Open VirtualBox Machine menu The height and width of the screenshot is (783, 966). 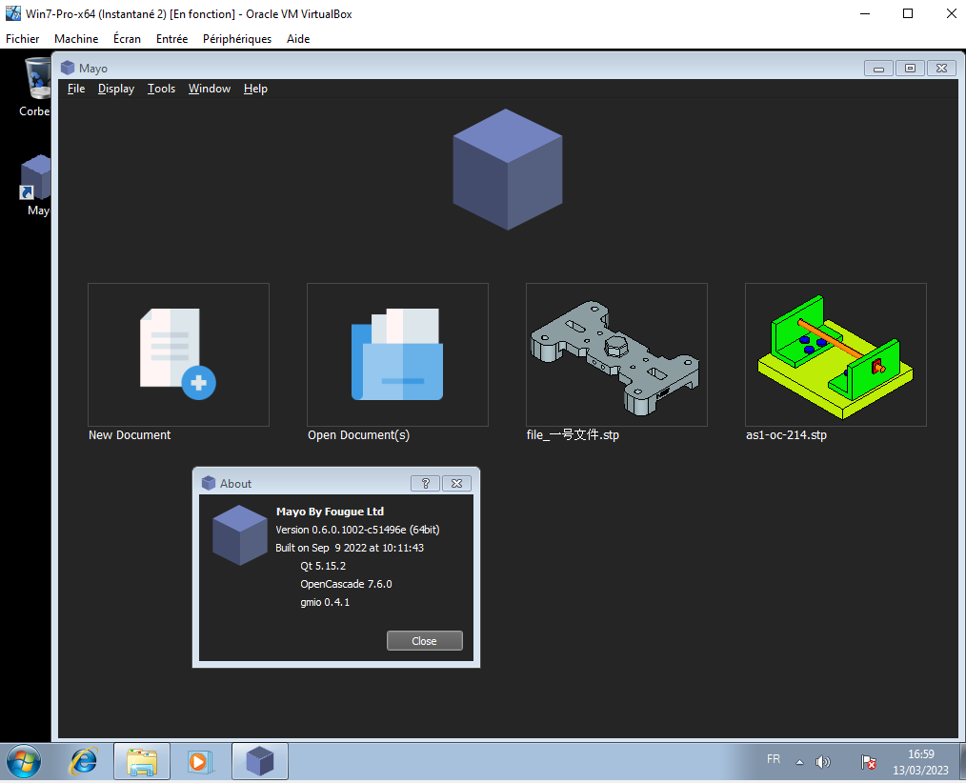(x=76, y=39)
